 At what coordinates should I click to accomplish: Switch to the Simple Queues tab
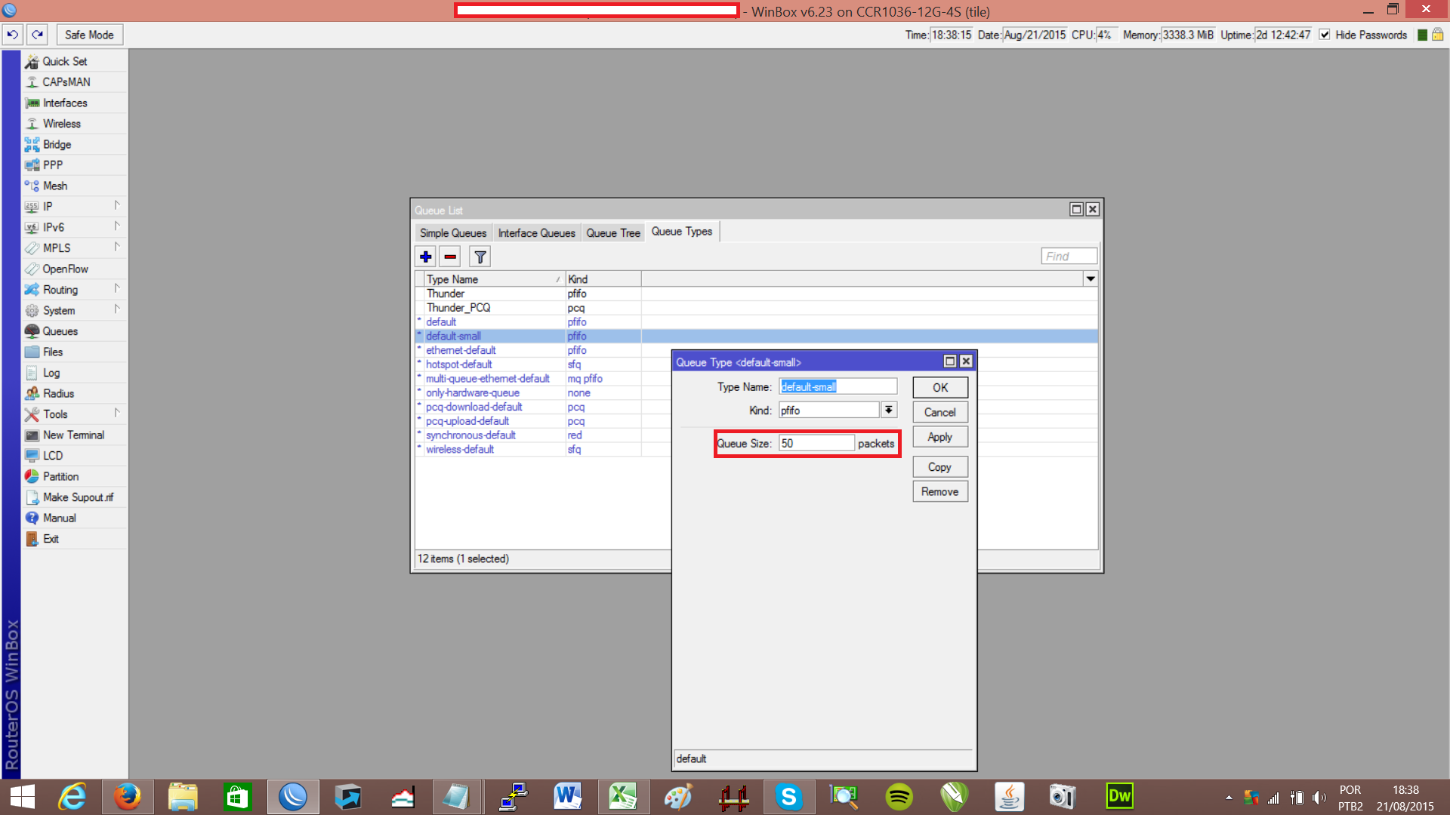click(453, 233)
